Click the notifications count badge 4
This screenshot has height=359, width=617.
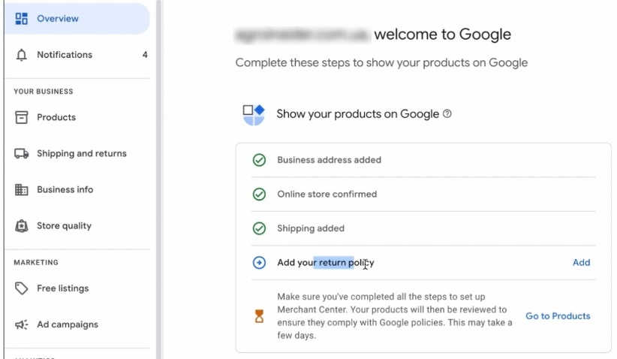[x=145, y=55]
